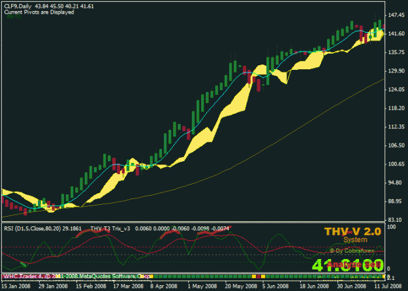Click the 124.05 price axis value
Viewport: 408px width, 291px height.
click(396, 89)
